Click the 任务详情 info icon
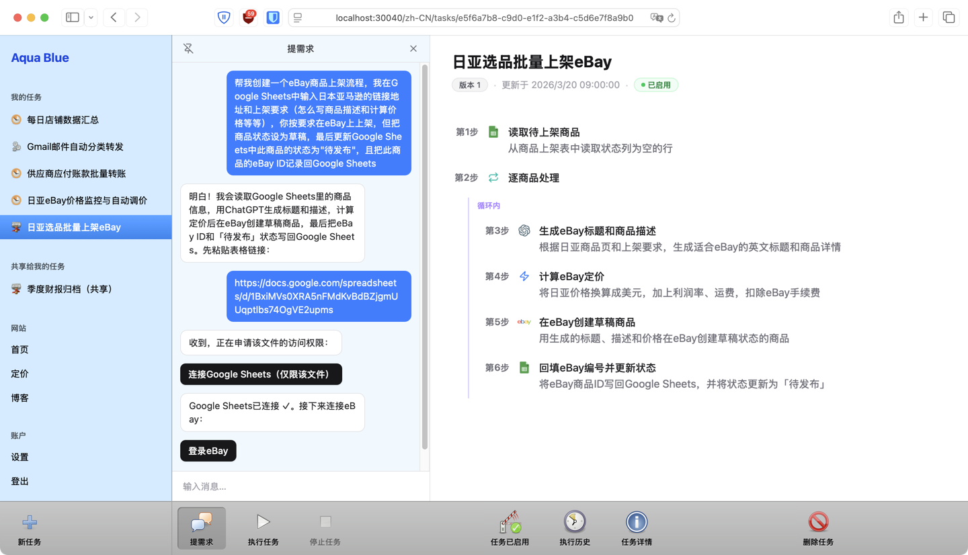The width and height of the screenshot is (968, 555). click(637, 523)
